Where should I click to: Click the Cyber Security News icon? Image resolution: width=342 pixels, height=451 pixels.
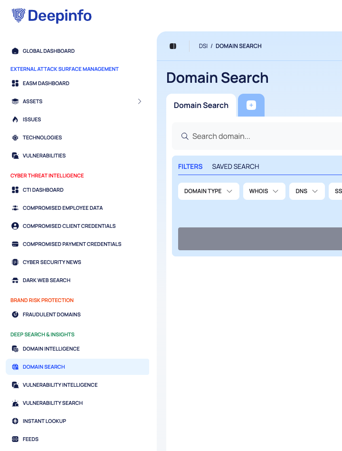[x=15, y=262]
